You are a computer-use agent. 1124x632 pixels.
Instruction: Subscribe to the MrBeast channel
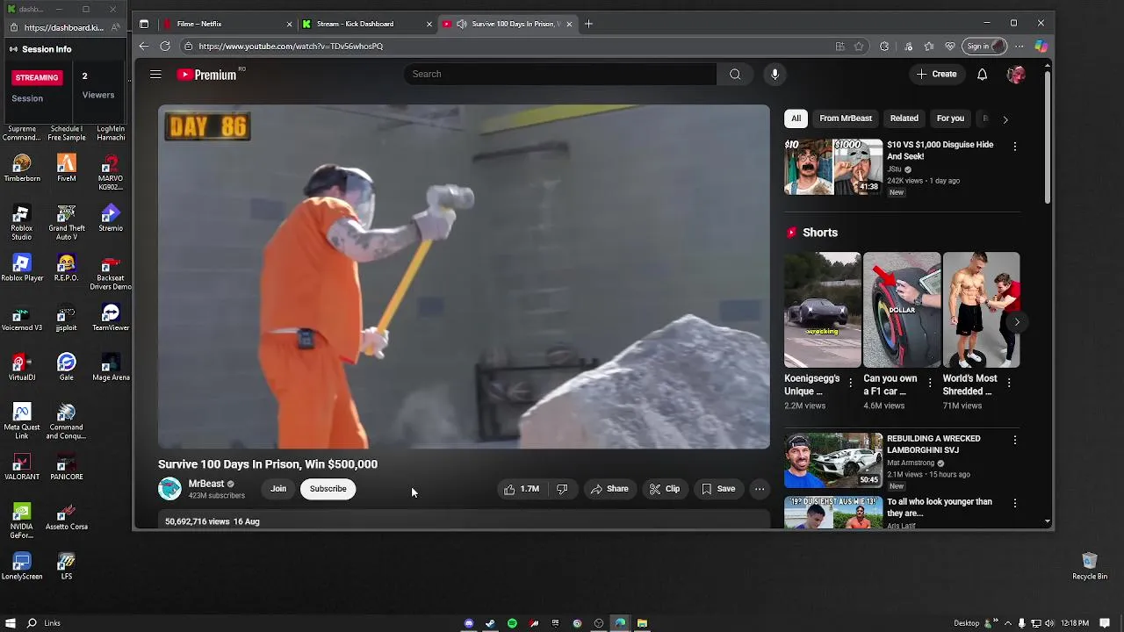[328, 489]
